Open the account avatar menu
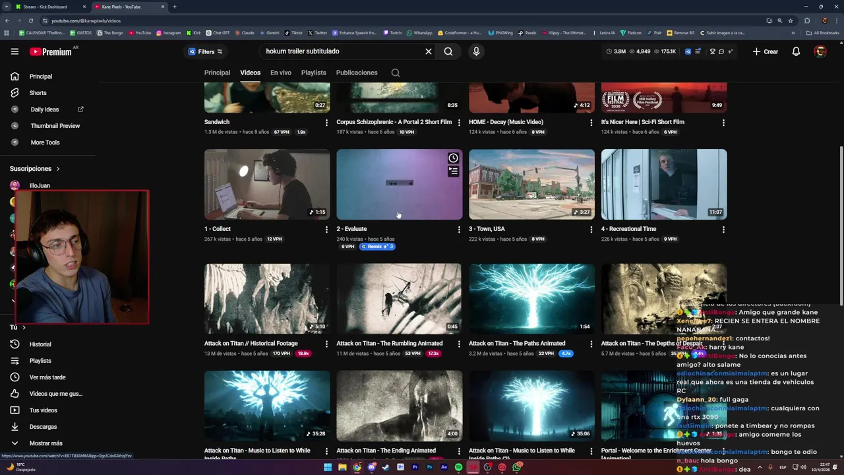The width and height of the screenshot is (844, 475). tap(820, 51)
